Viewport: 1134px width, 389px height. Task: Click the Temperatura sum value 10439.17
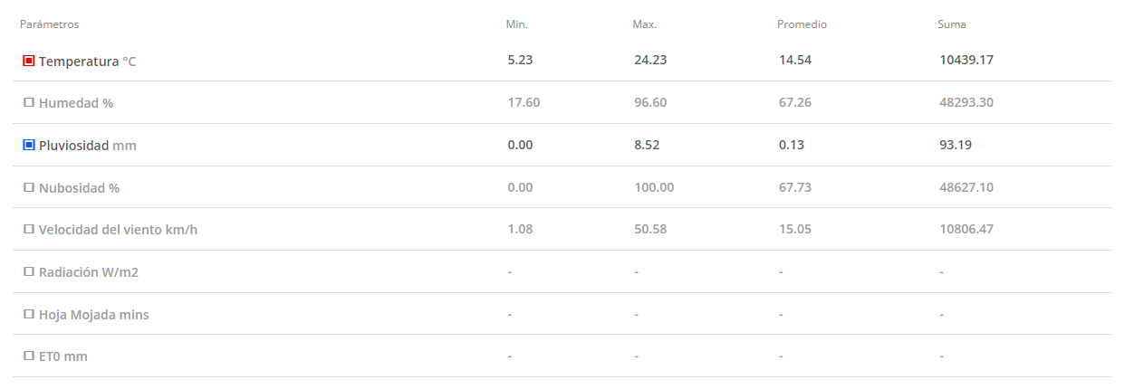[x=967, y=61]
